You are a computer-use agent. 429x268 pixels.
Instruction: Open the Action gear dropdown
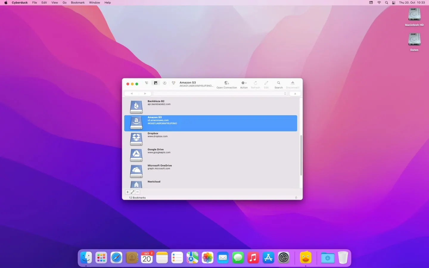(244, 83)
